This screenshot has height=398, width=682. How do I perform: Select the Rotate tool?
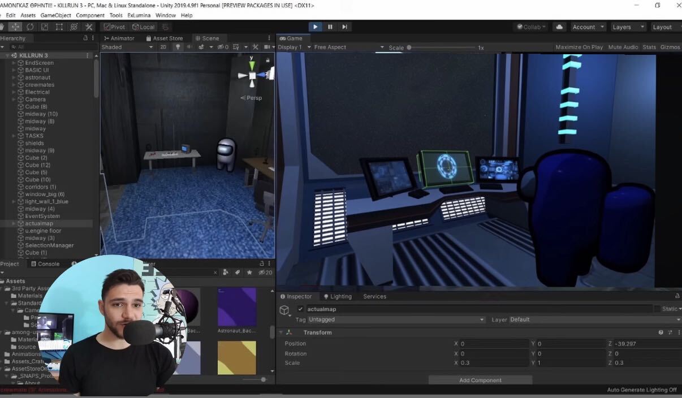(x=30, y=27)
